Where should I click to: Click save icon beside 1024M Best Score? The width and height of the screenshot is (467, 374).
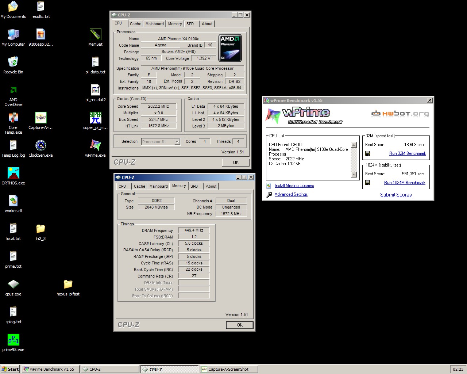point(368,183)
